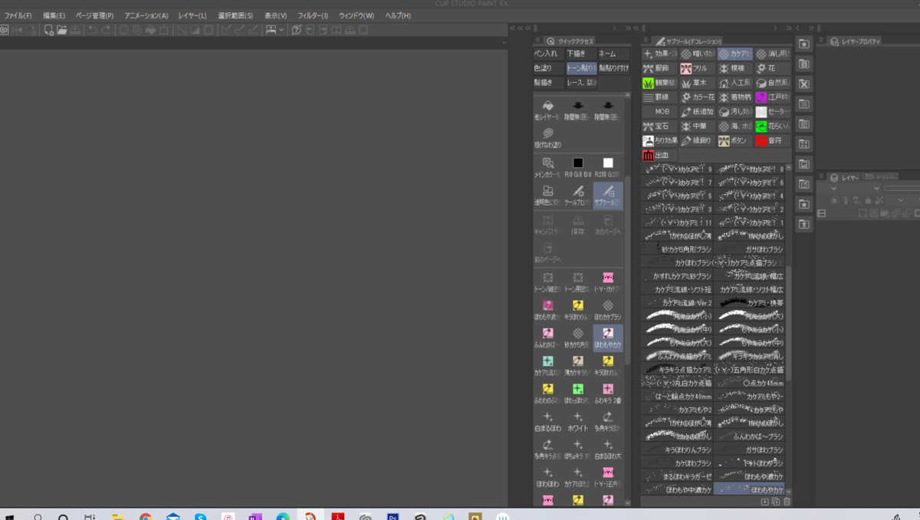Click the scroll-down arrow of quick access list
The height and width of the screenshot is (520, 920).
(x=628, y=503)
